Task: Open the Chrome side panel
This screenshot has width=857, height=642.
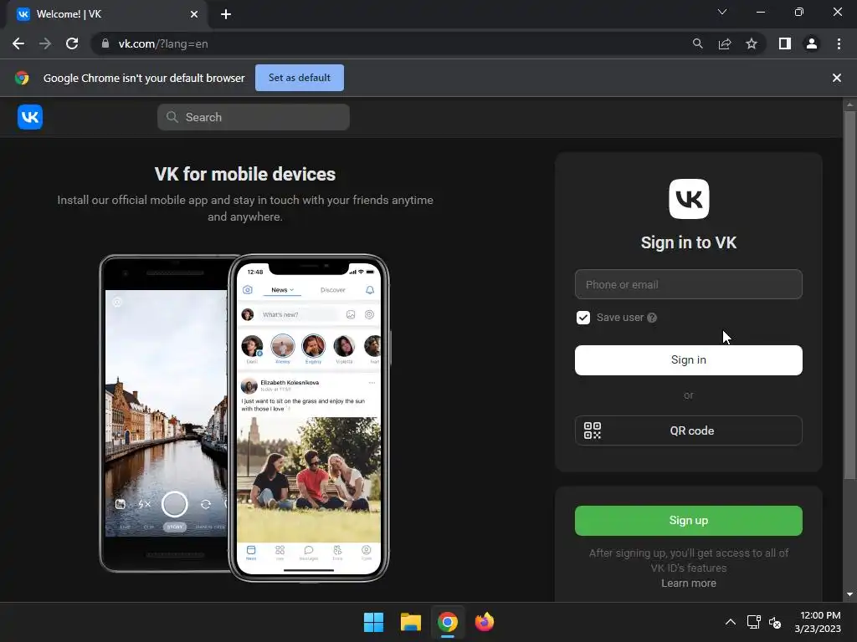Action: pyautogui.click(x=785, y=43)
